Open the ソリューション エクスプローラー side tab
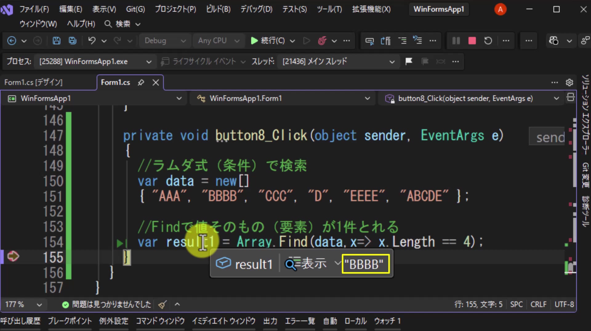 585,114
